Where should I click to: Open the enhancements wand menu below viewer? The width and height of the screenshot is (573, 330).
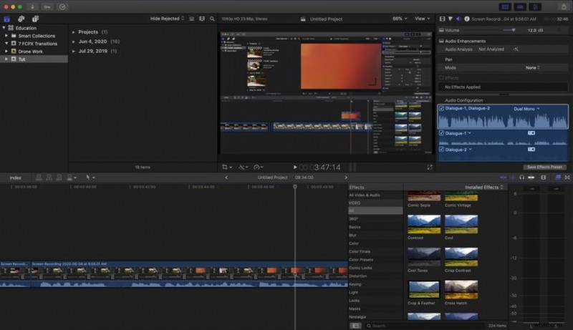[244, 168]
